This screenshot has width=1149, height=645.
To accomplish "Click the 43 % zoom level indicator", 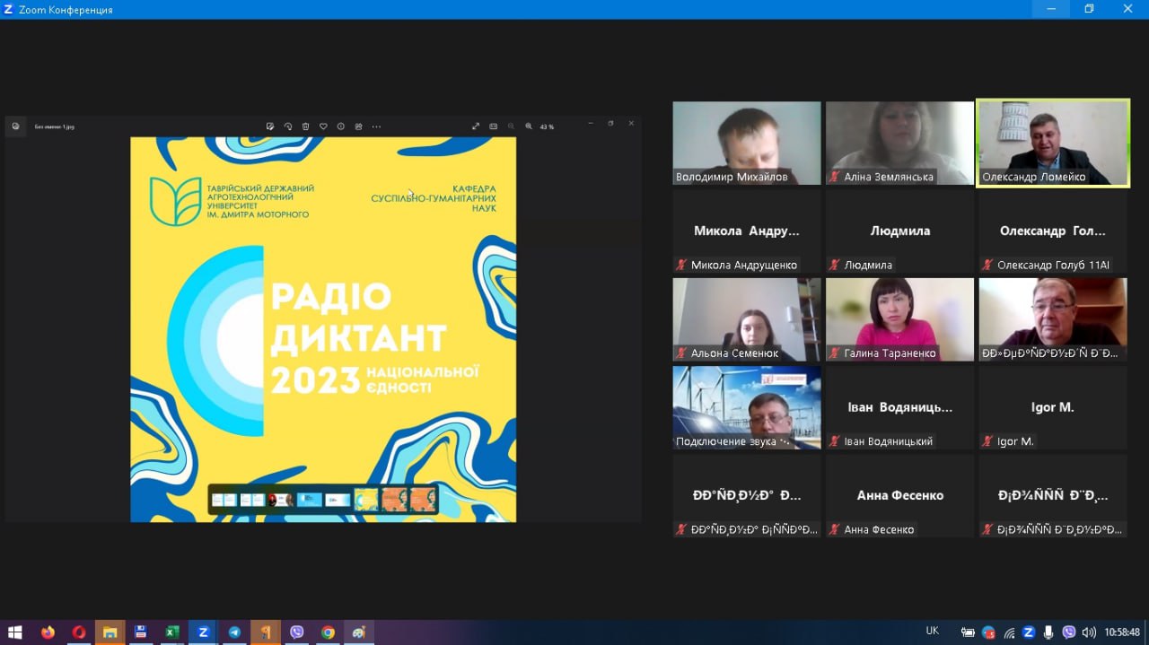I will pos(547,126).
